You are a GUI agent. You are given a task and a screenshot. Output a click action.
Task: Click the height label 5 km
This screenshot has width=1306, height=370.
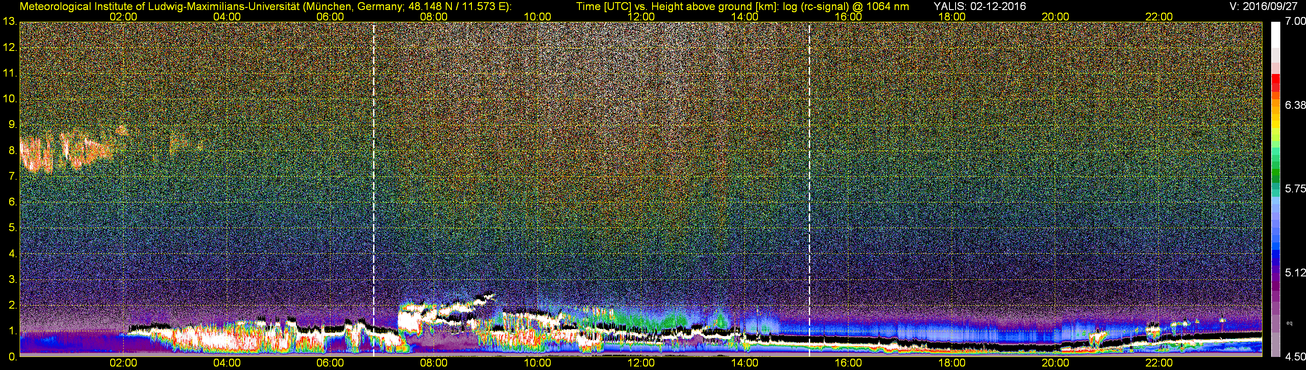coord(13,228)
